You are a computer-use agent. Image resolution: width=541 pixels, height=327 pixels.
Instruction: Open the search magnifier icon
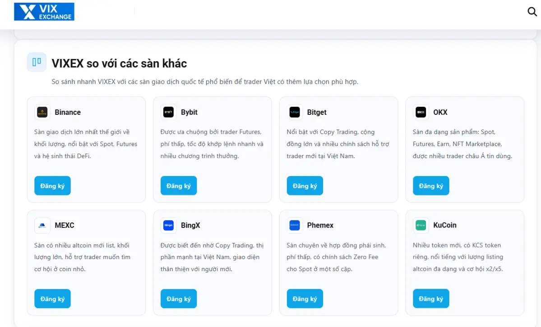(532, 12)
